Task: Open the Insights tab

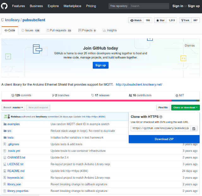Action: click(110, 30)
